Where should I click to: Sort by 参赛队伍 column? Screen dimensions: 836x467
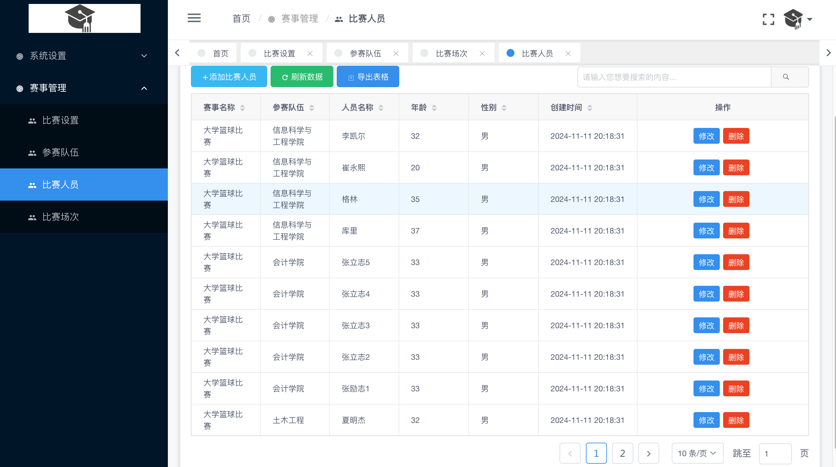312,108
